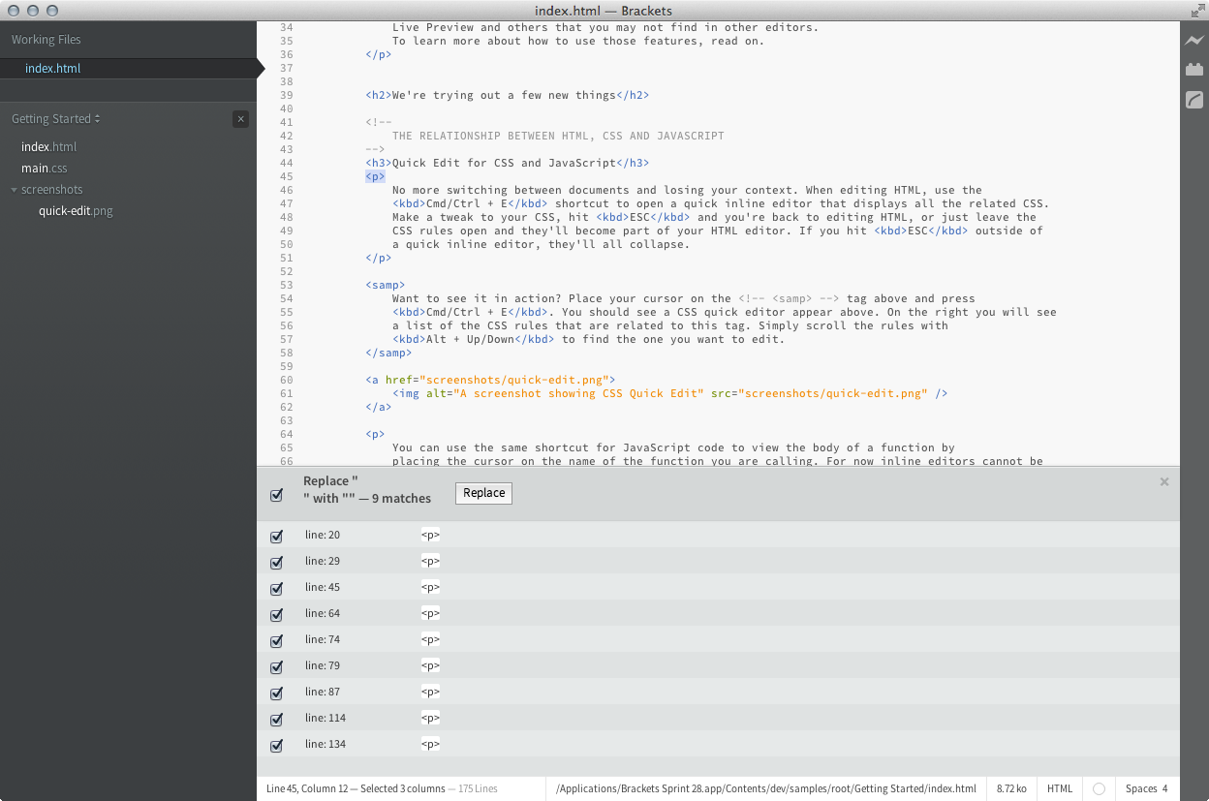The height and width of the screenshot is (801, 1209).
Task: Click the indent size value 4
Action: tap(1164, 788)
